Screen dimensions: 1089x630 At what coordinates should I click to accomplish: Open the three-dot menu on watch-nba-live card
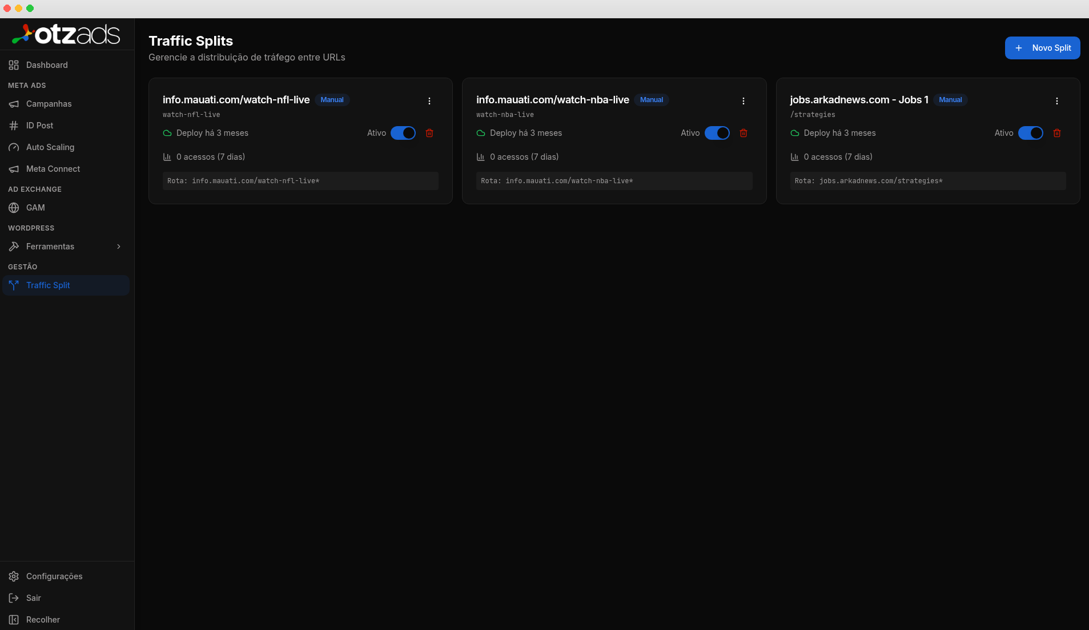(x=744, y=101)
